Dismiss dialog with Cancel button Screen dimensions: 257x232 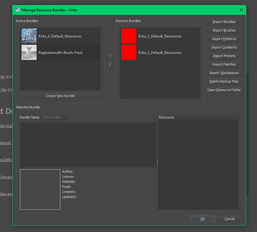pos(229,219)
